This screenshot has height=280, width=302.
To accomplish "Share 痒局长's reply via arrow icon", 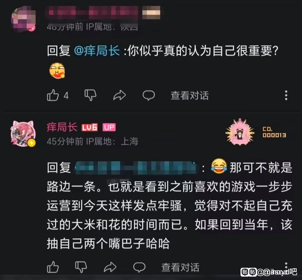I will (x=110, y=267).
